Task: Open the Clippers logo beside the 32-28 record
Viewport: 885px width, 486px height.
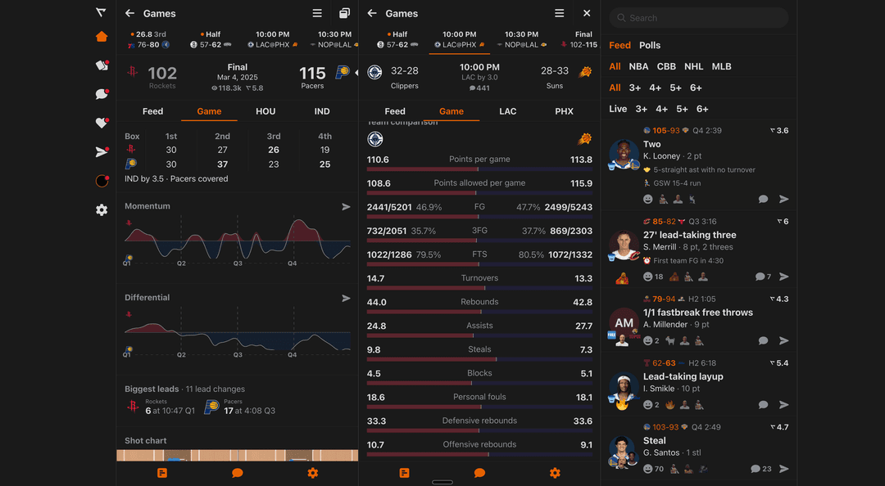Action: [x=374, y=72]
